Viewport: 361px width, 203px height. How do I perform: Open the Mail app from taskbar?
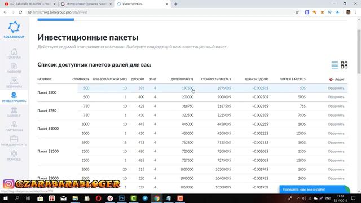tap(63, 198)
